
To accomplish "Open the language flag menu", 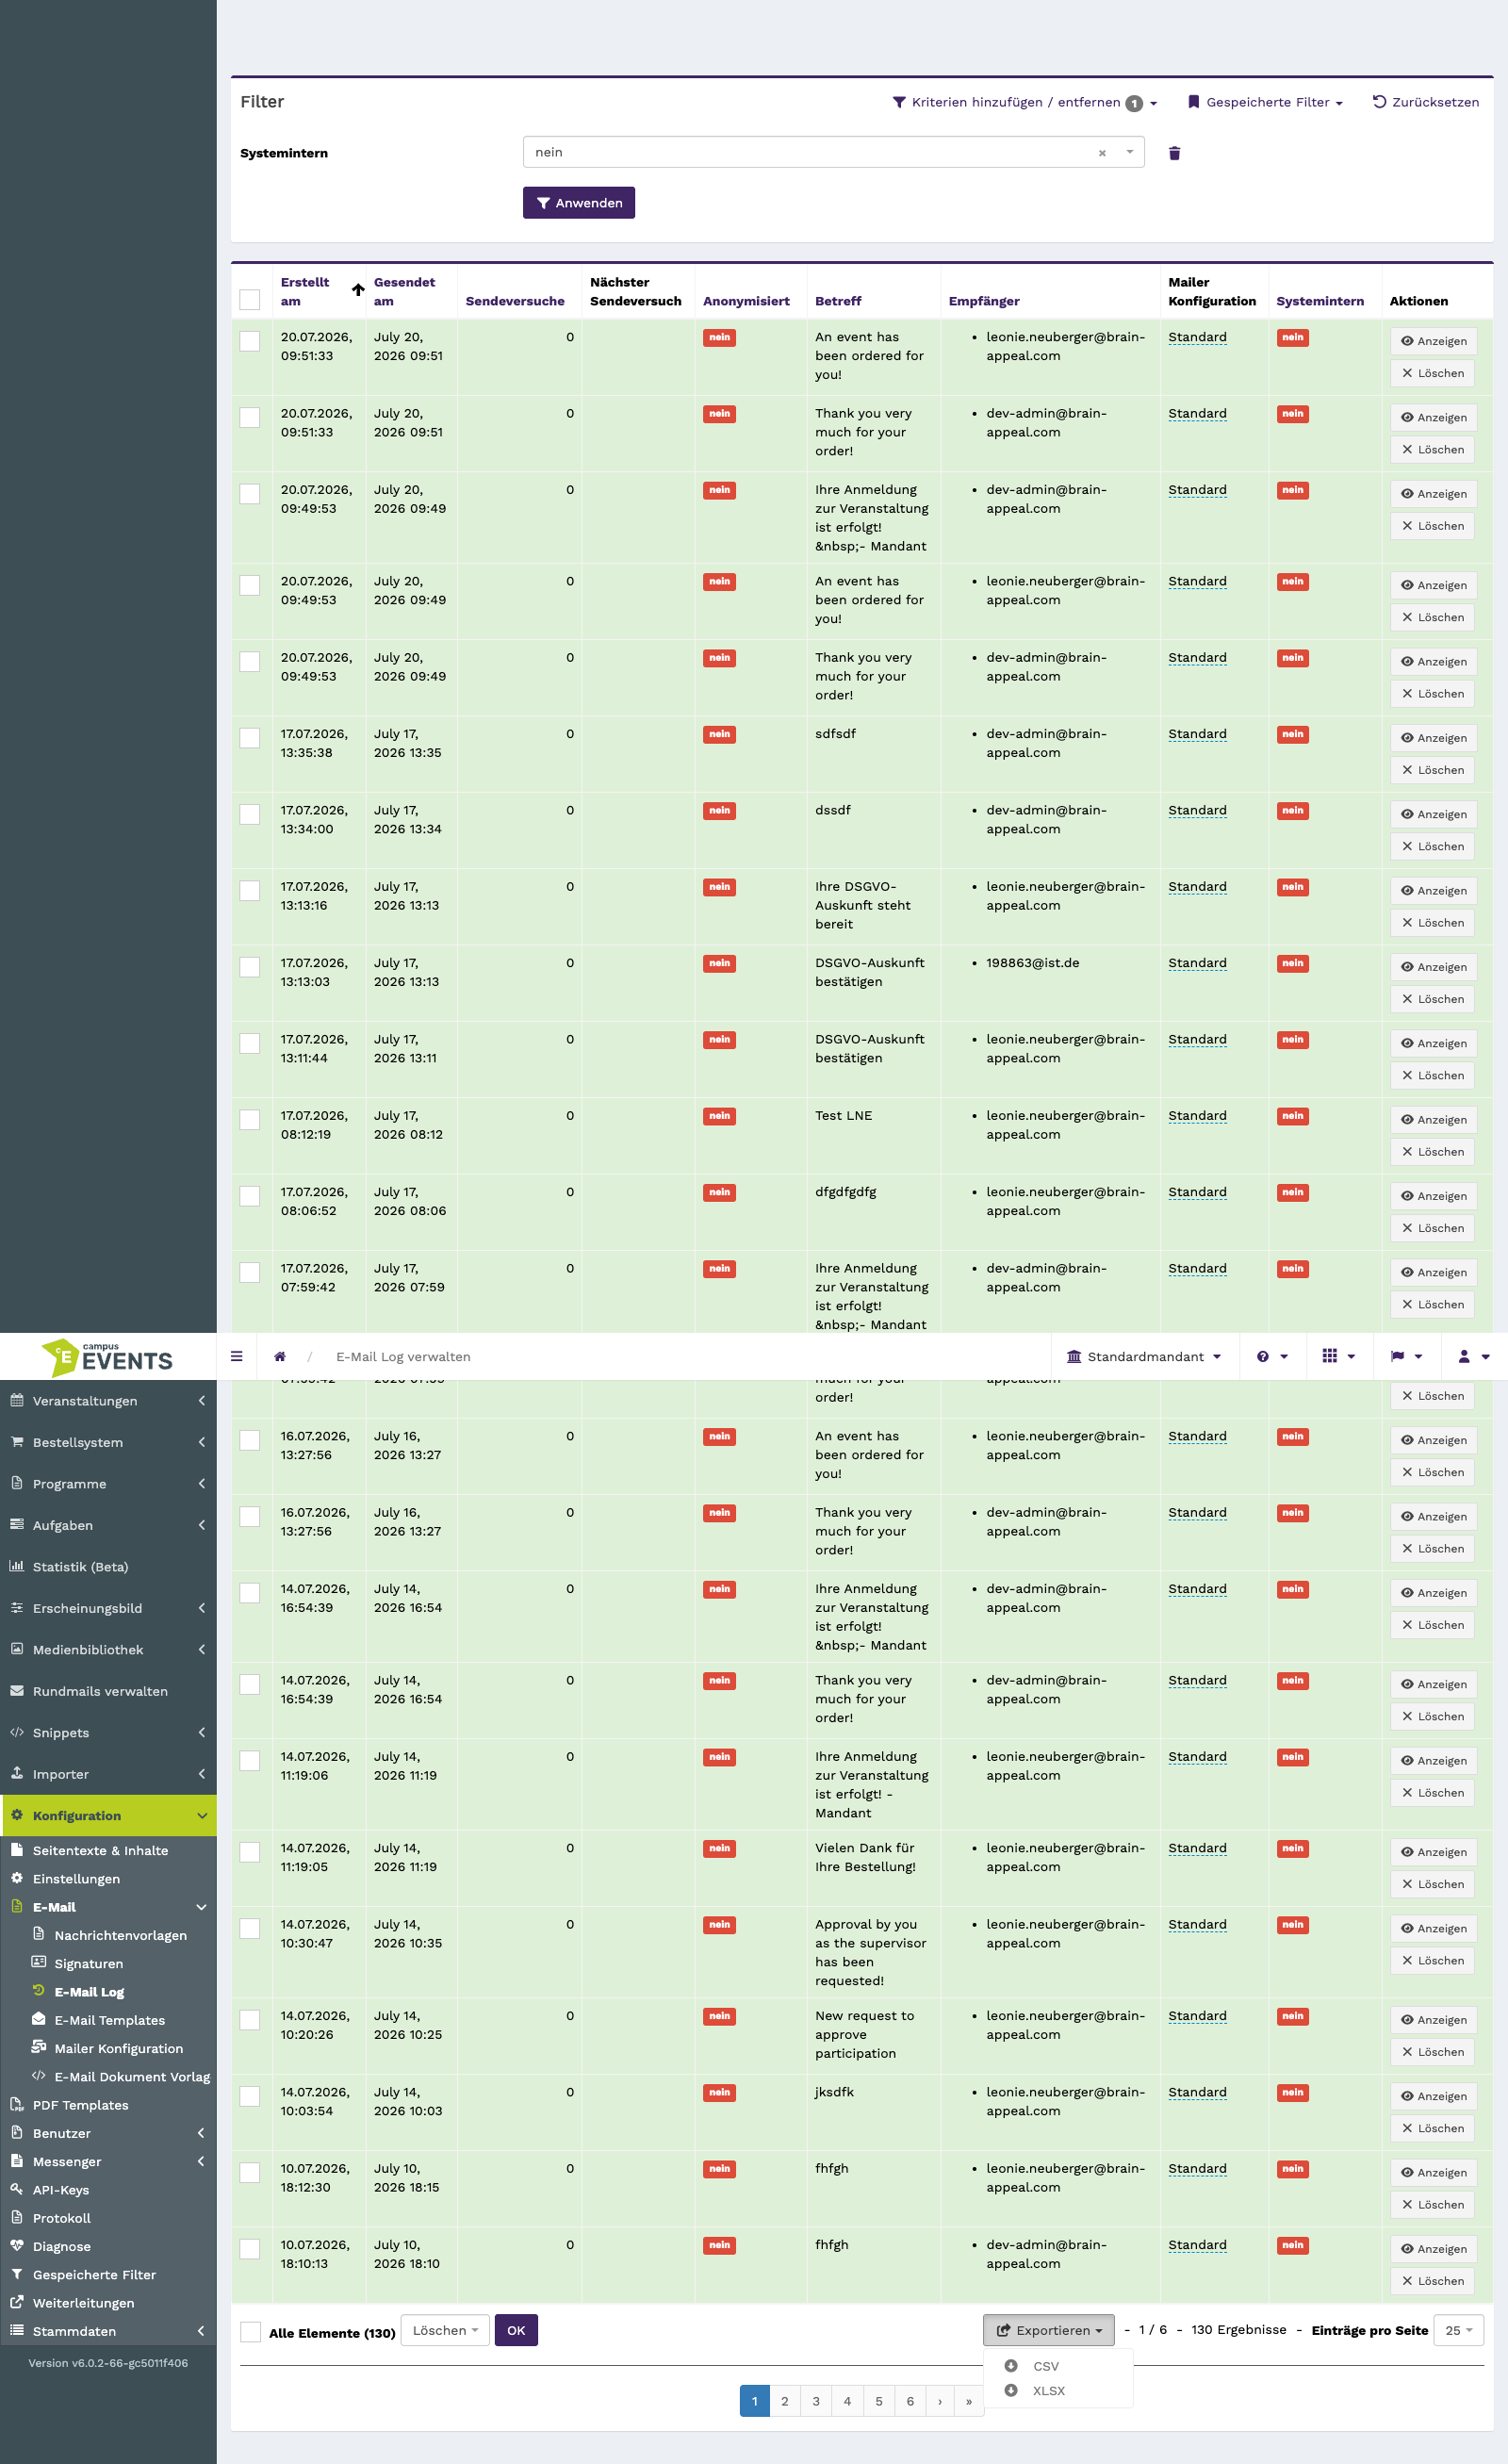I will click(x=1406, y=1356).
